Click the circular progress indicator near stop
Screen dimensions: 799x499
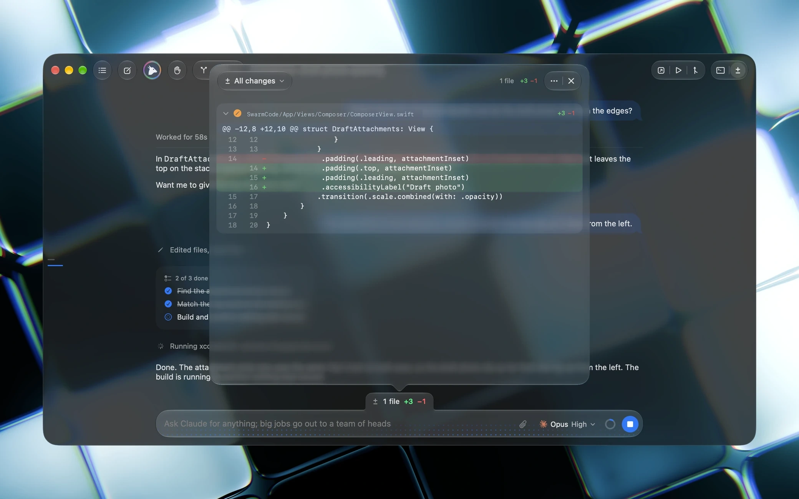tap(610, 424)
